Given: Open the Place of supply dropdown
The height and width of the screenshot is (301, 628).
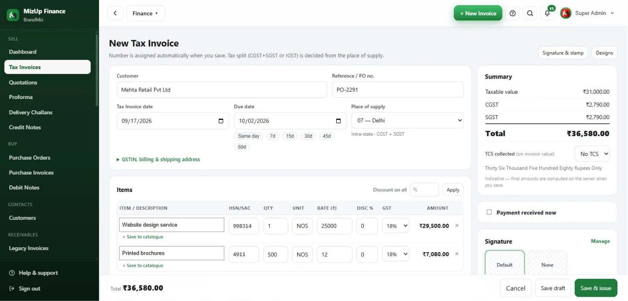Looking at the screenshot, I should (x=407, y=120).
